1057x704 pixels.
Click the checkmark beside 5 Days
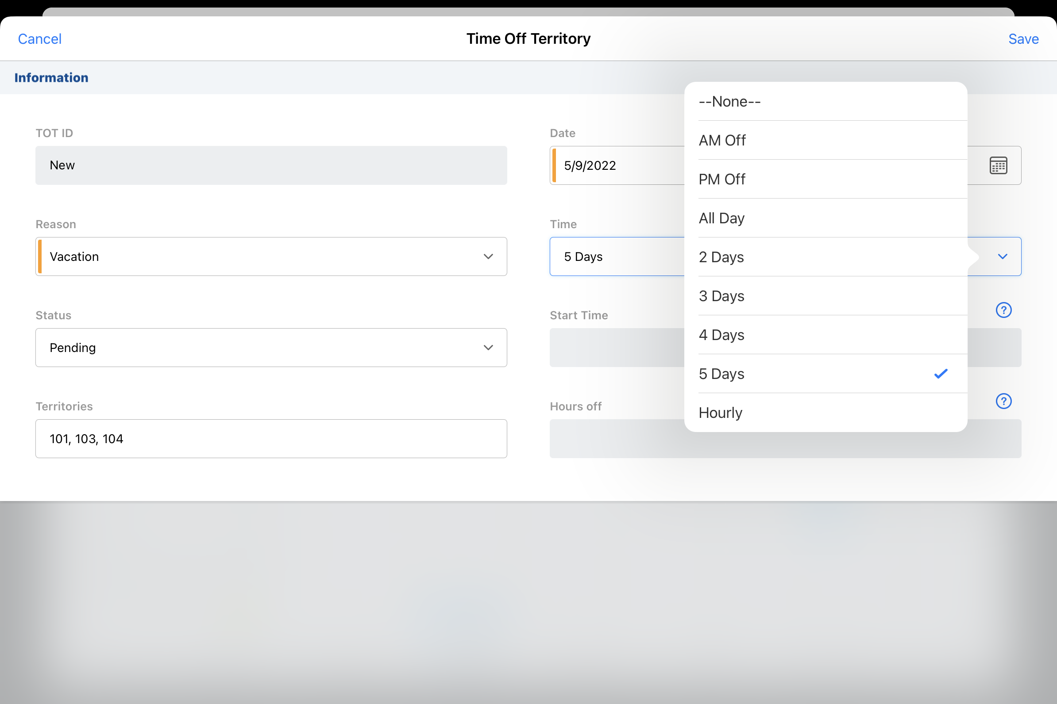pos(941,374)
